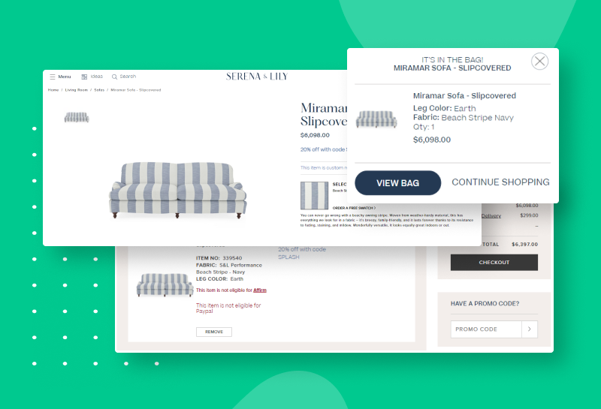Click the sofa thumbnail in the popup

pos(376,119)
